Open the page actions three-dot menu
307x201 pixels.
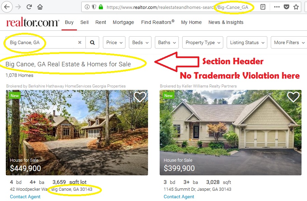(x=277, y=7)
